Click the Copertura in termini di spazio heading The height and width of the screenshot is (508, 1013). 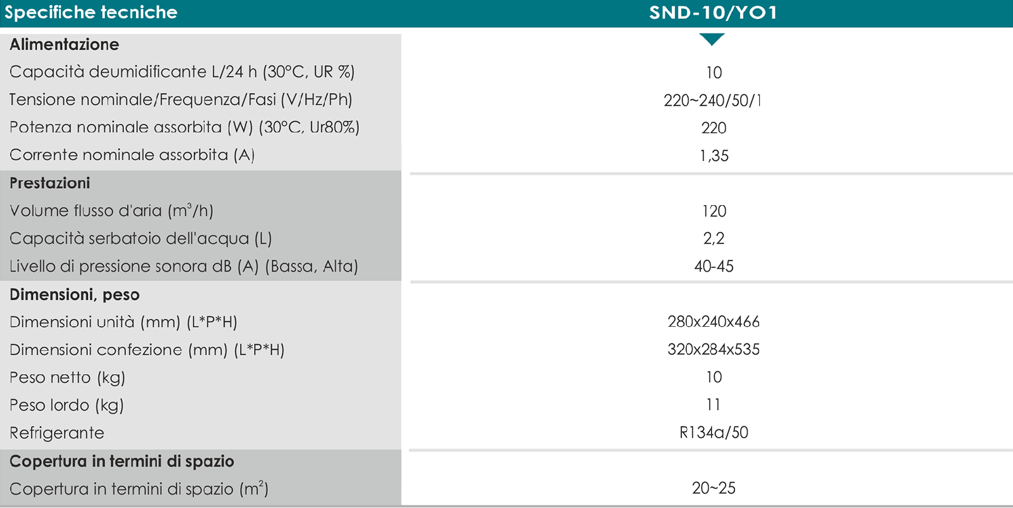(122, 461)
